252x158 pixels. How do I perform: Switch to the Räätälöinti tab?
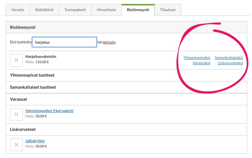tap(44, 10)
